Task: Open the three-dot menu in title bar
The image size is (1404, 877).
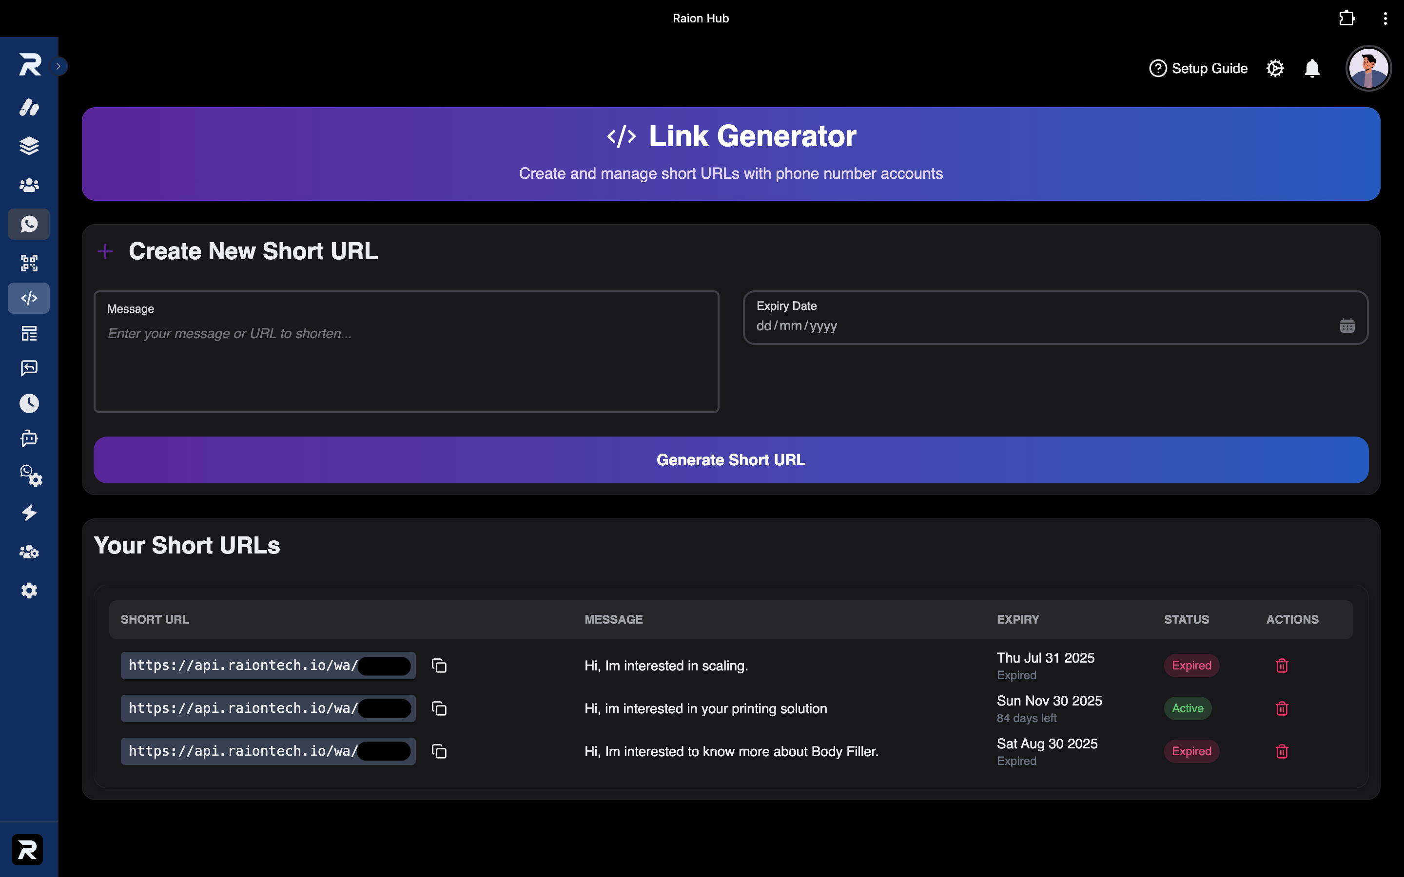Action: [x=1385, y=19]
